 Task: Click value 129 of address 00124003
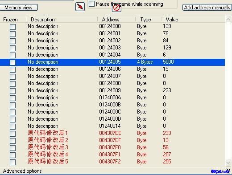[167, 48]
